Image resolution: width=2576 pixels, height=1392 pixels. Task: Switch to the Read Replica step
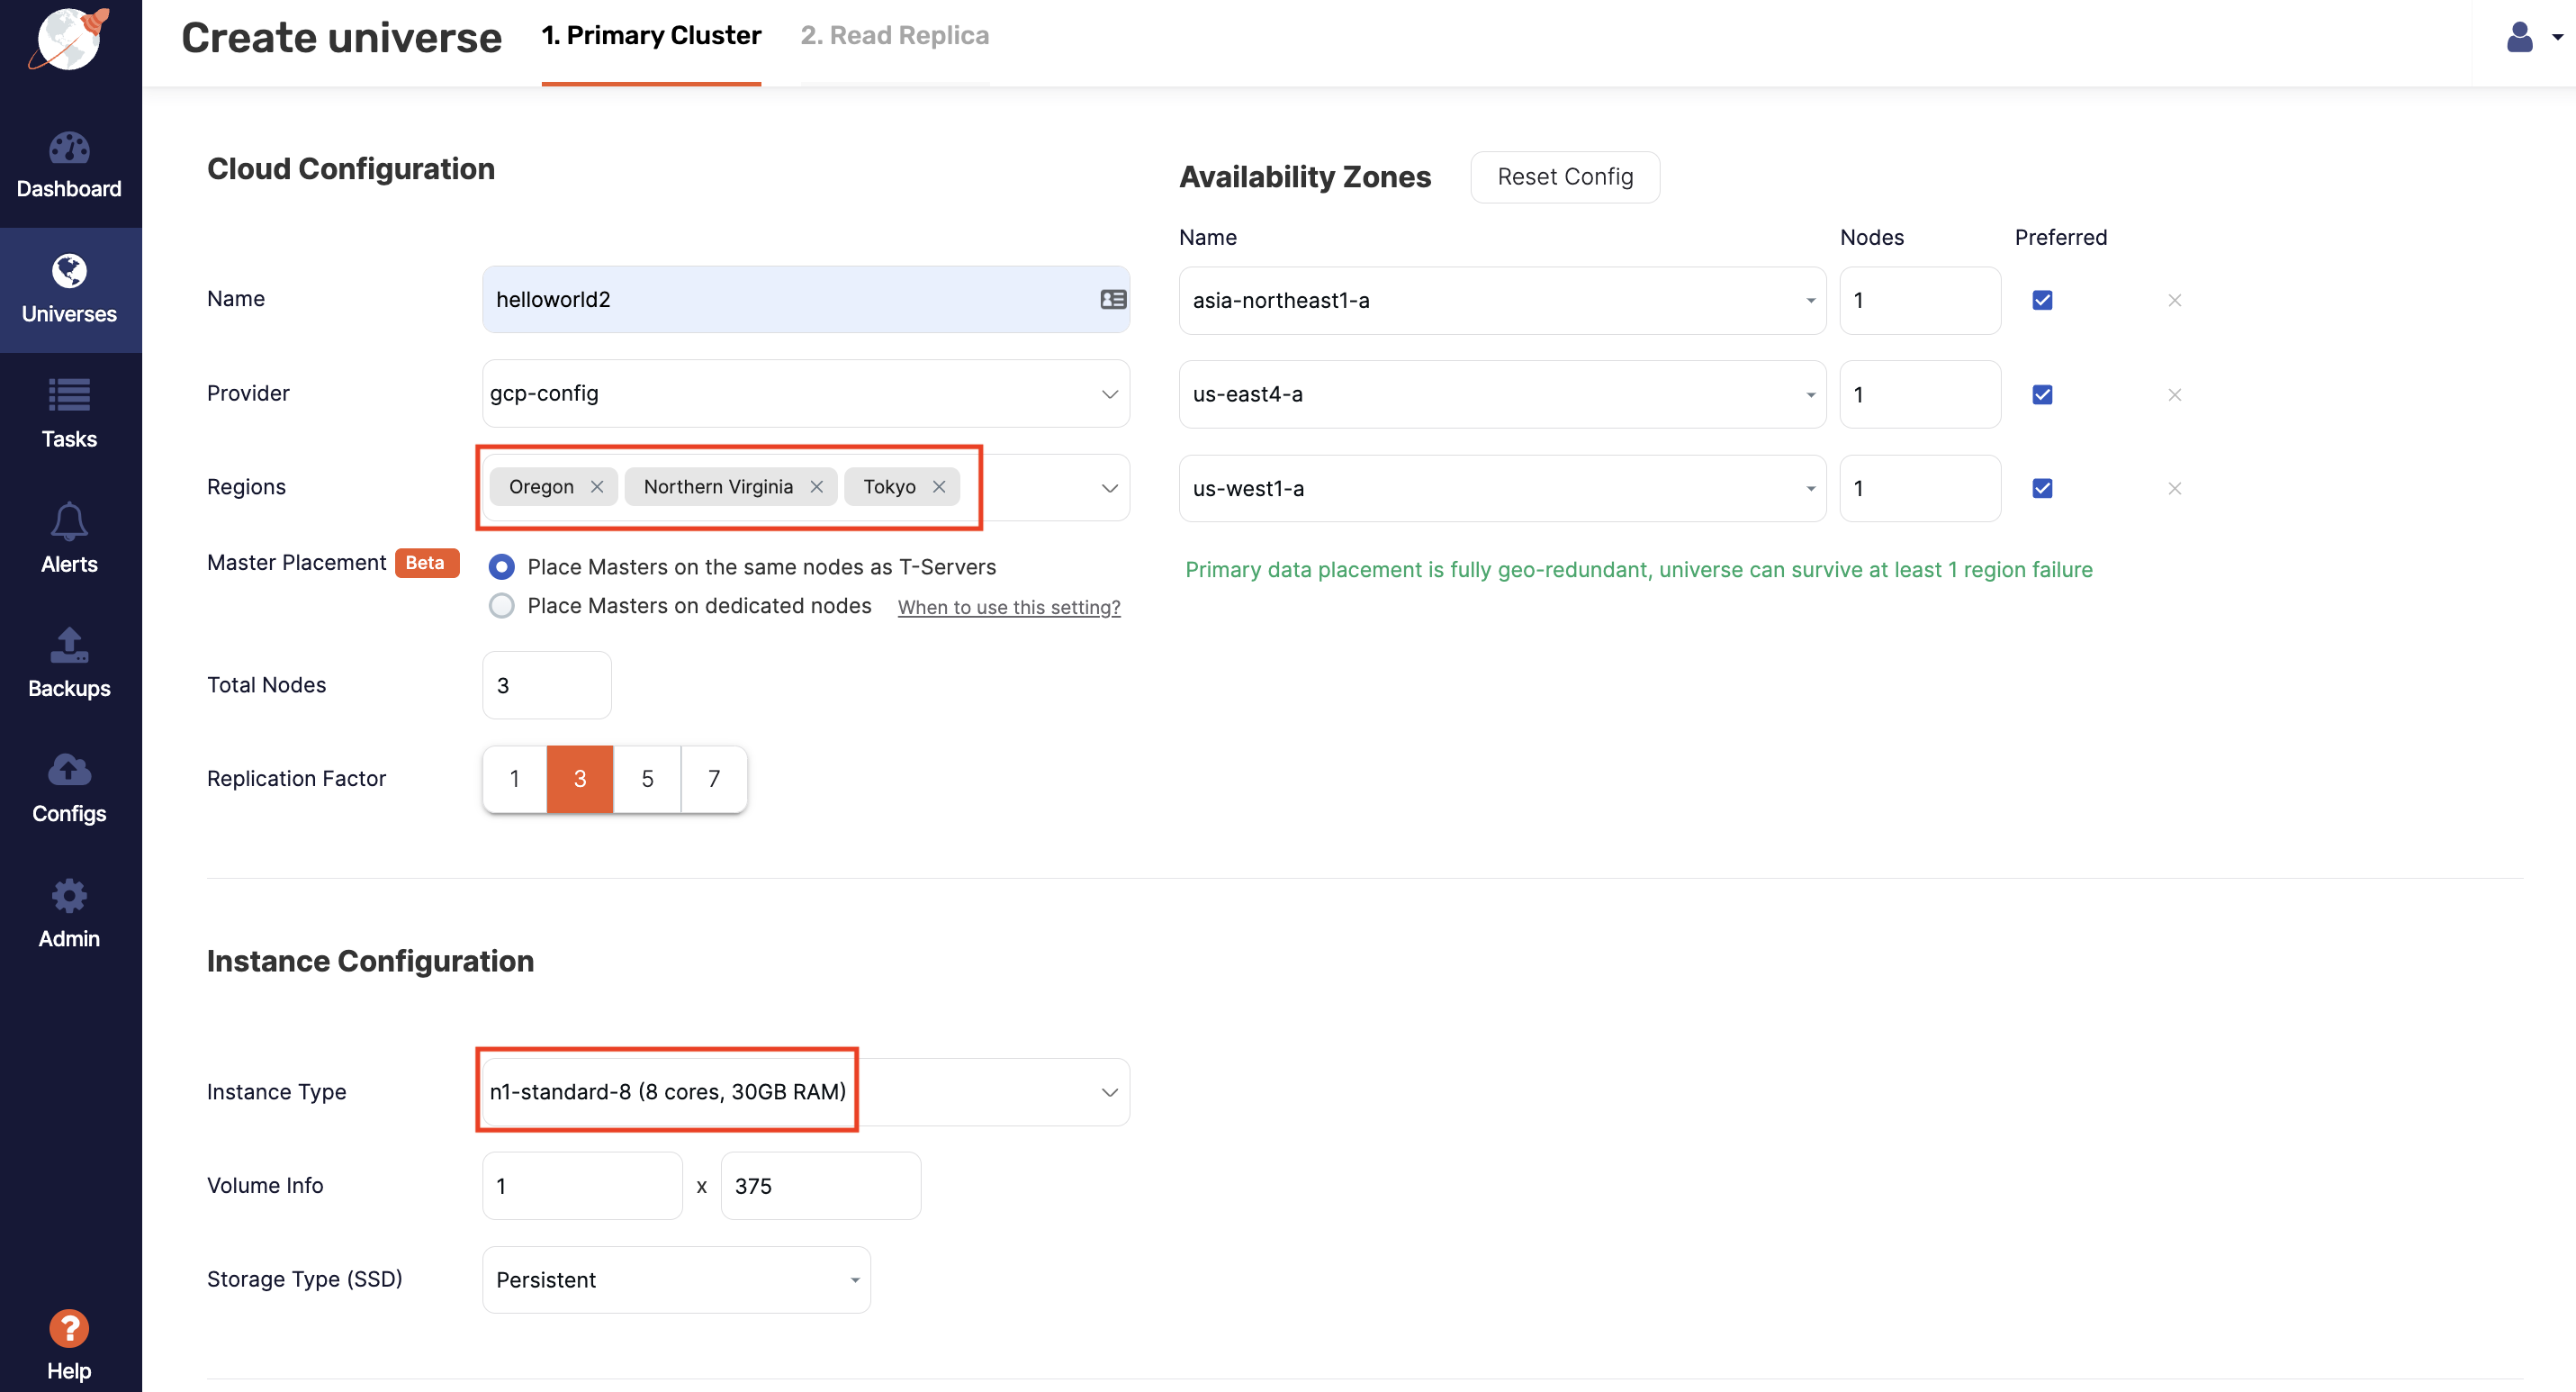893,35
